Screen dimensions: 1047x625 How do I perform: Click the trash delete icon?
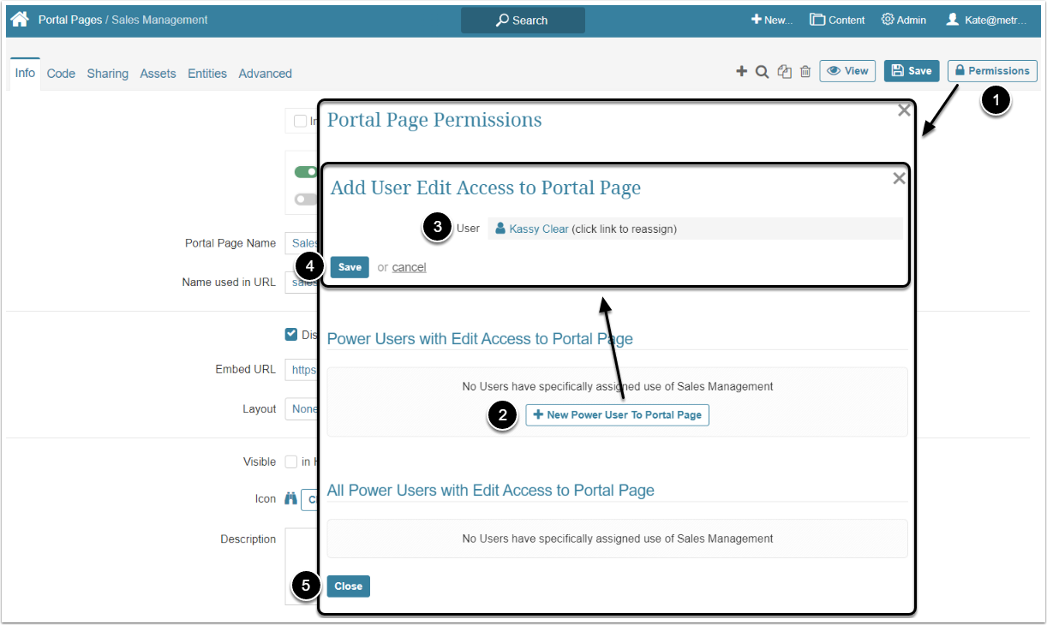point(805,72)
